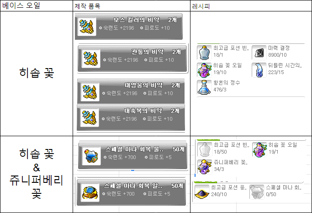This screenshot has width=312, height=213.
Task: Click the 히솝 꽃 & 쥬니퍼베리 꽃 cell
Action: 37,174
